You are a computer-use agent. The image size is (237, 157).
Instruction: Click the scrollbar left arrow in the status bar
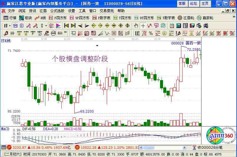141,148
